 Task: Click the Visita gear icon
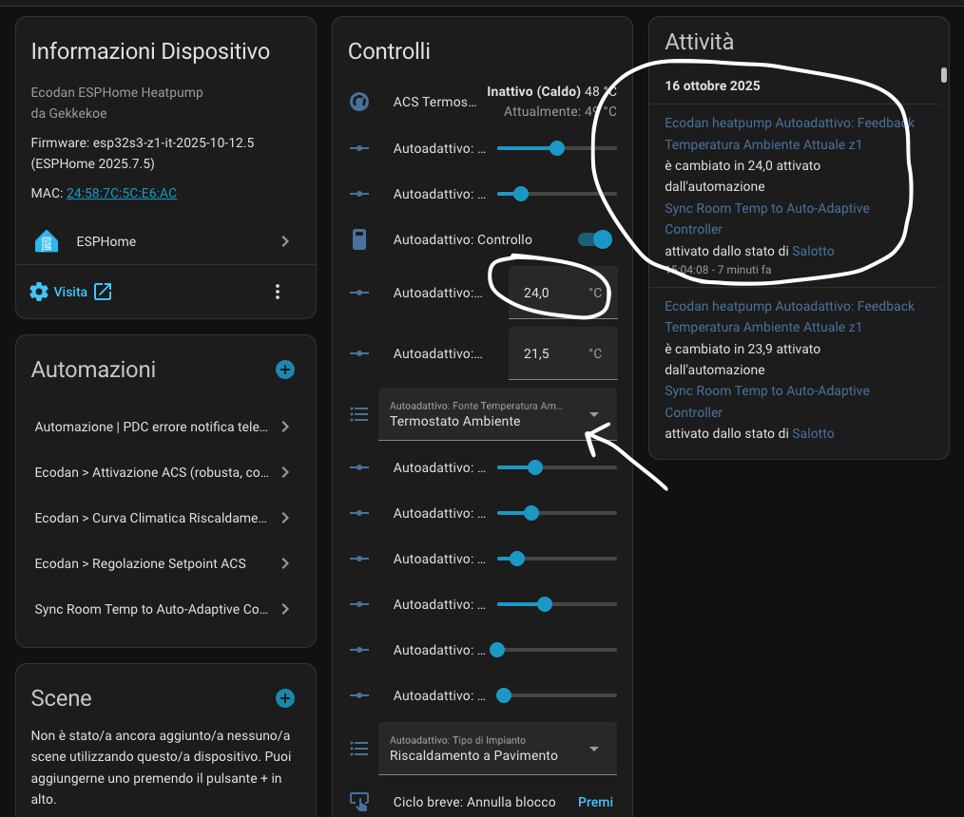(x=39, y=292)
